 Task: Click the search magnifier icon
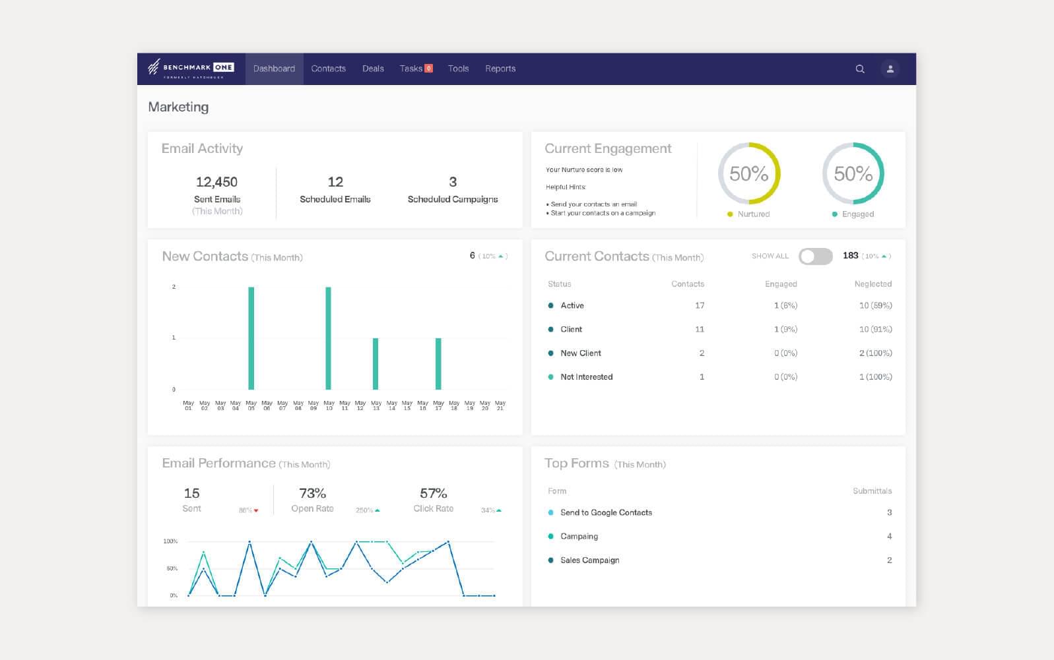coord(859,69)
